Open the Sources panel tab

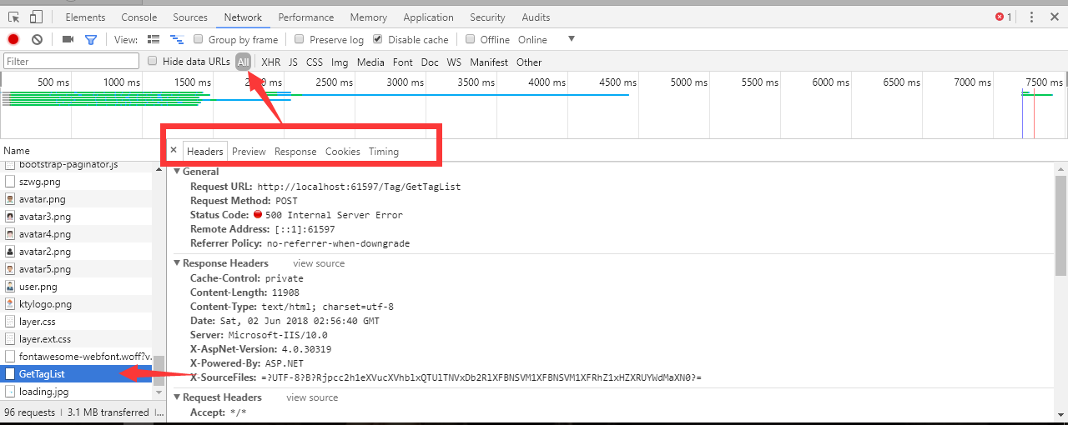tap(190, 17)
